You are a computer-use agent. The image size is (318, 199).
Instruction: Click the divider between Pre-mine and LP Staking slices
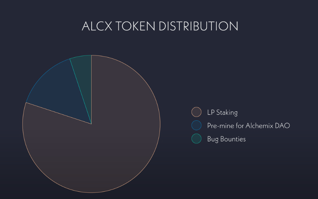[59, 113]
